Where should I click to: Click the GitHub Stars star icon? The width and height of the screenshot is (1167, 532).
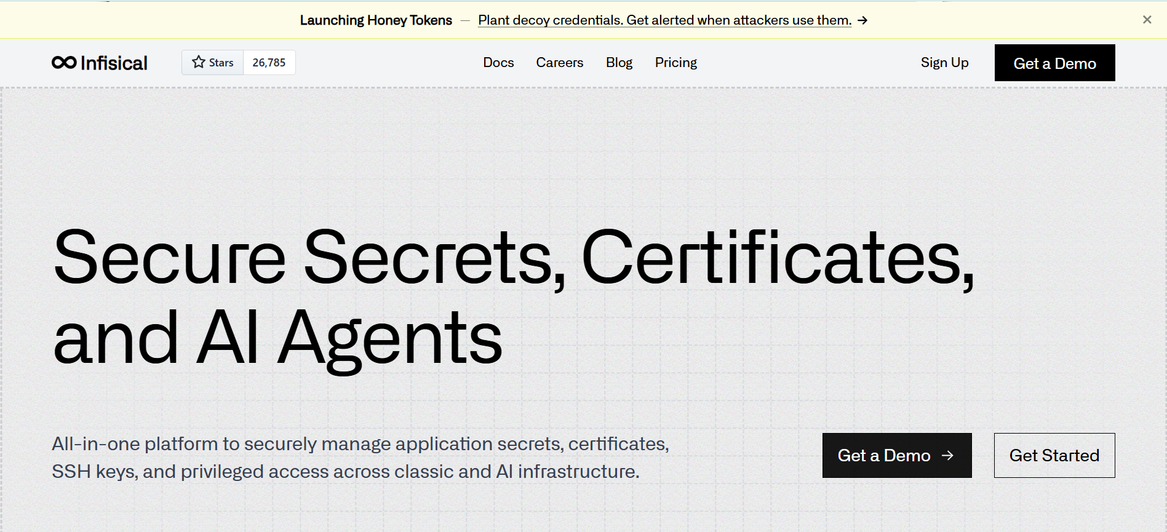point(198,62)
